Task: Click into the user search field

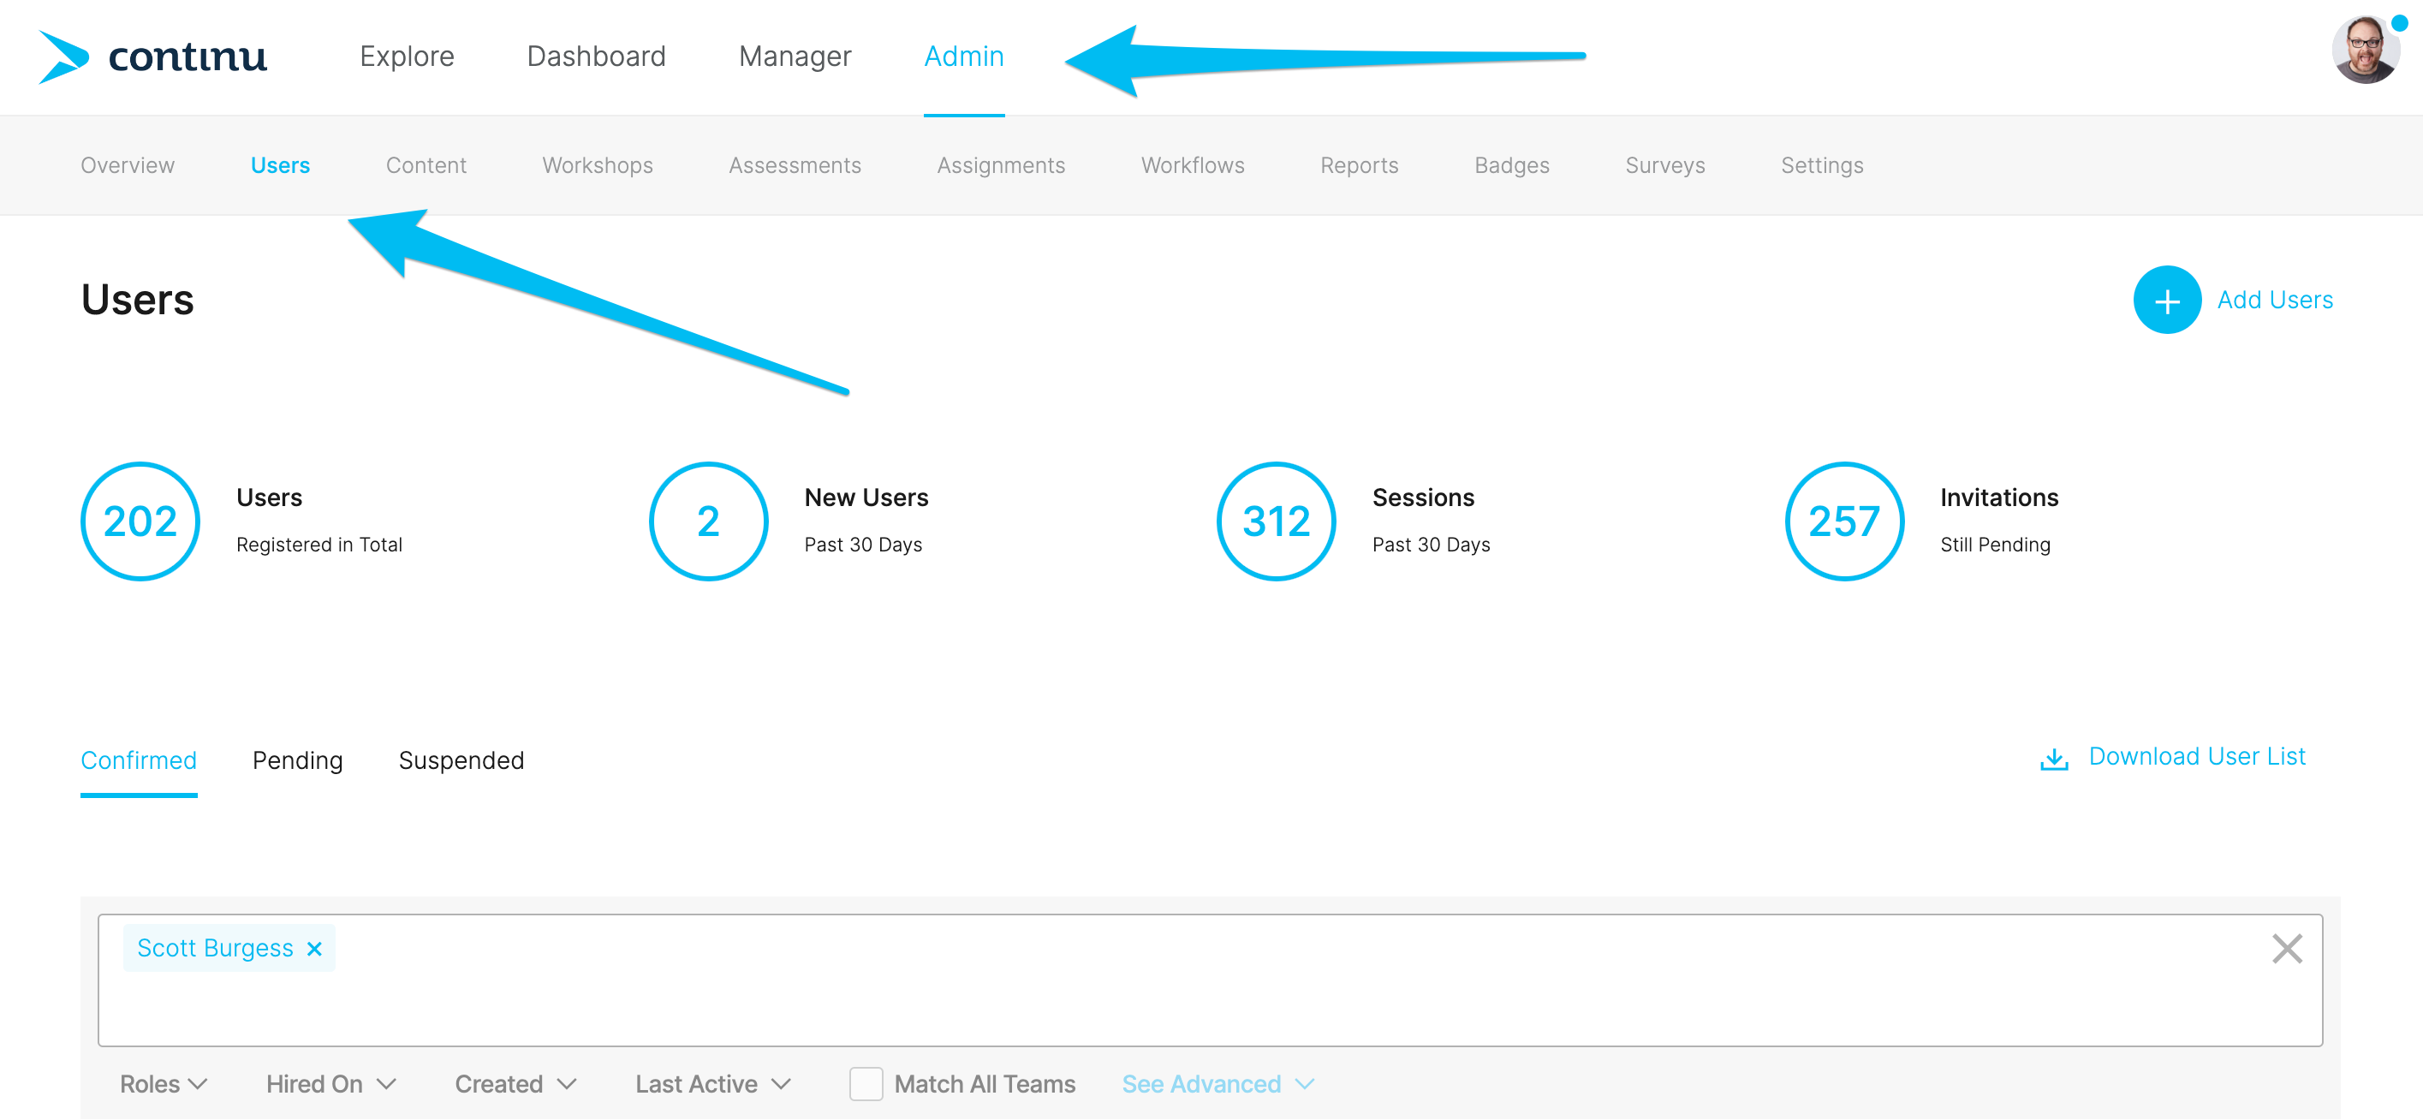Action: (x=1210, y=980)
